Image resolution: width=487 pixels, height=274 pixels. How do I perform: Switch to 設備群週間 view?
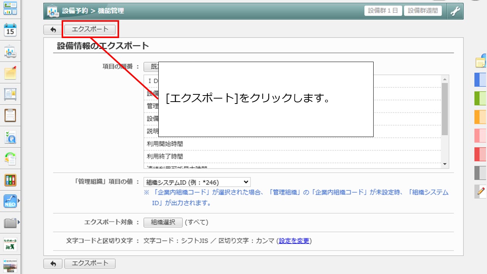[x=423, y=11]
